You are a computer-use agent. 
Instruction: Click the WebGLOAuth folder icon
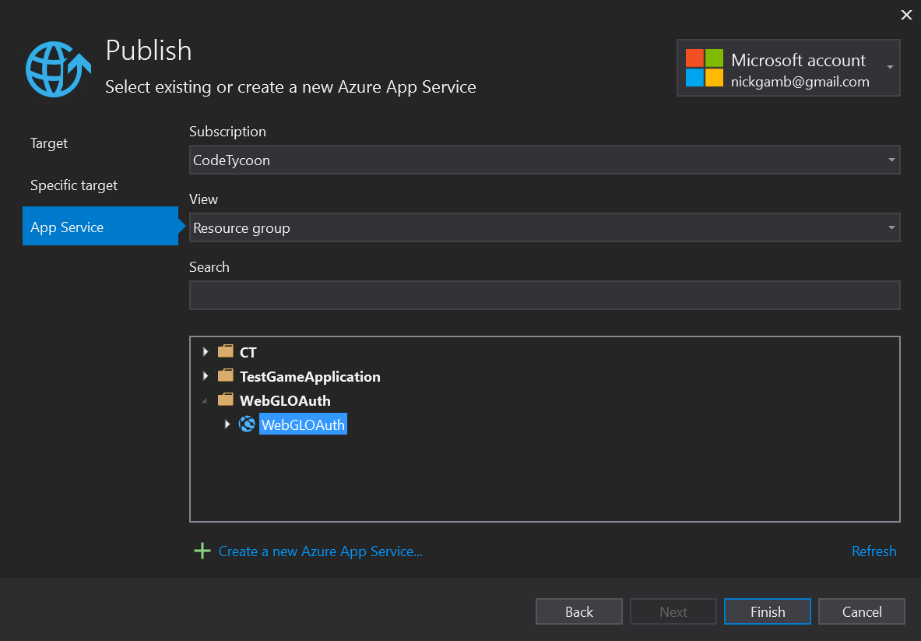pyautogui.click(x=226, y=400)
